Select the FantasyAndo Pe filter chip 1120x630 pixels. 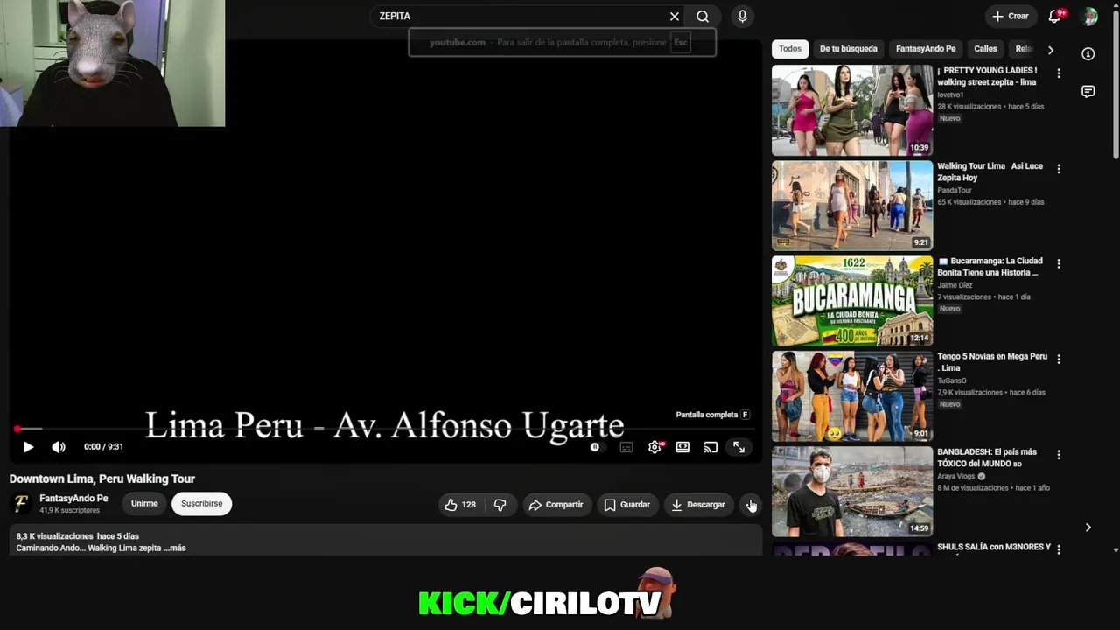926,49
